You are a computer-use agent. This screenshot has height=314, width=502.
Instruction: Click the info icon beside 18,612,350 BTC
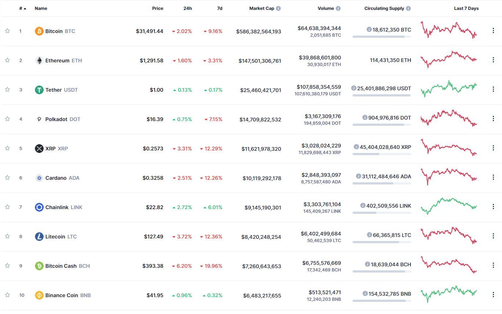(x=369, y=30)
